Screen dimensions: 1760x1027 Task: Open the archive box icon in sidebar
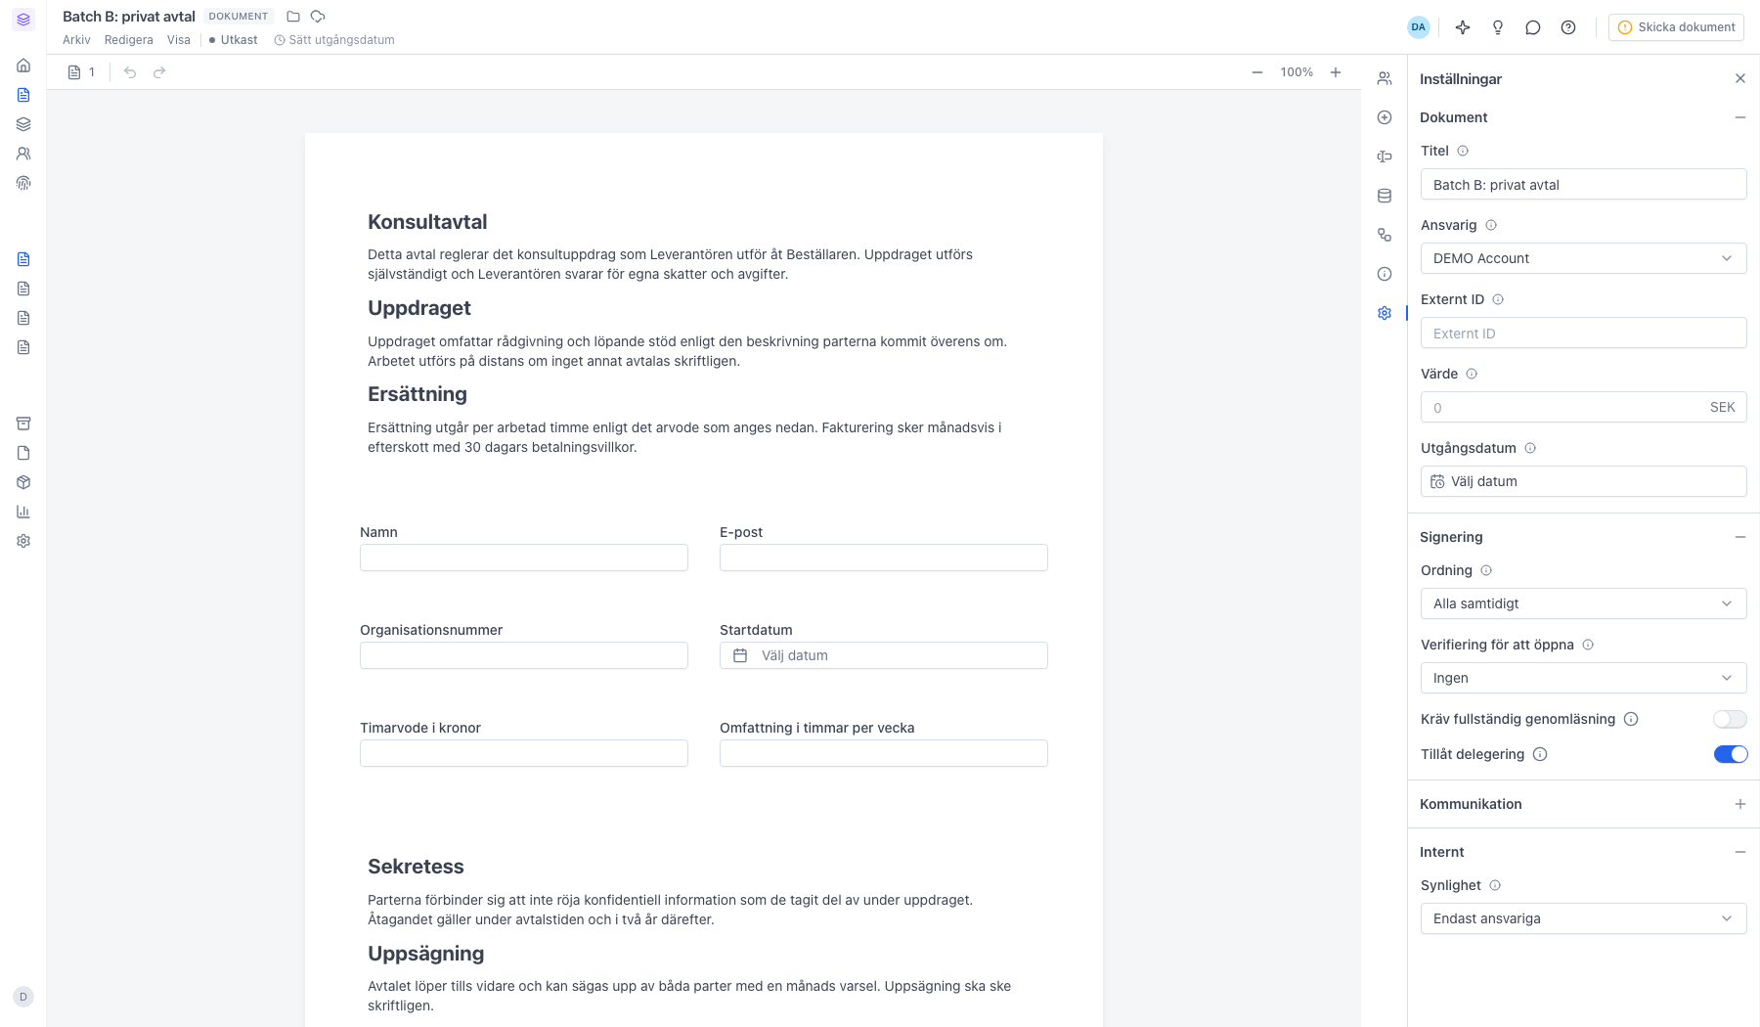23,424
